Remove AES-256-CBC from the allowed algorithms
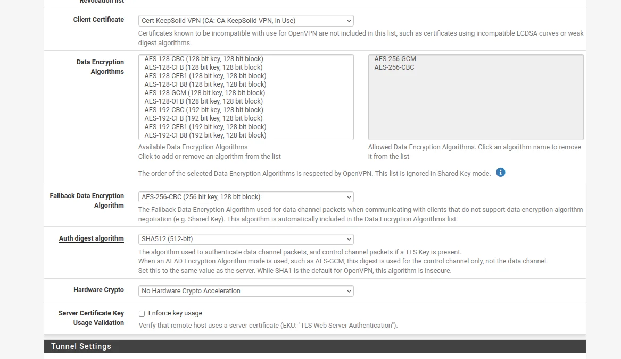 coord(394,67)
